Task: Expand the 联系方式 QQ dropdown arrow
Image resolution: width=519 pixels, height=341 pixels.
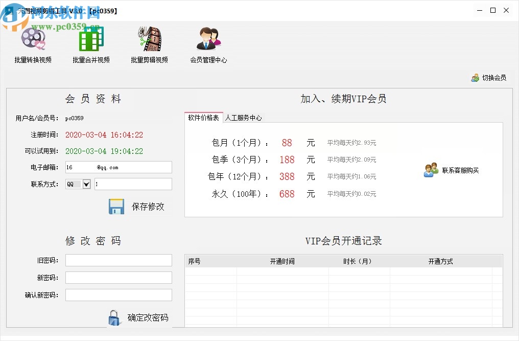Action: coord(86,184)
